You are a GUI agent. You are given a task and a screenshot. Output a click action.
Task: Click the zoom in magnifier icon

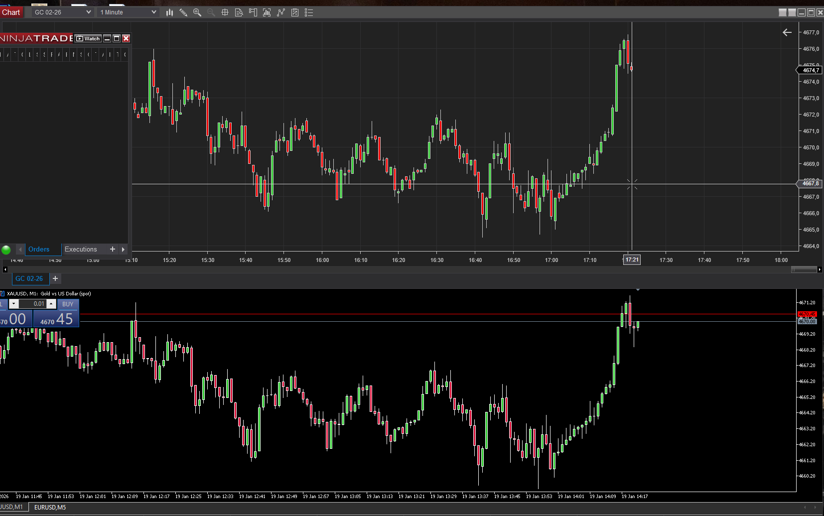point(197,12)
